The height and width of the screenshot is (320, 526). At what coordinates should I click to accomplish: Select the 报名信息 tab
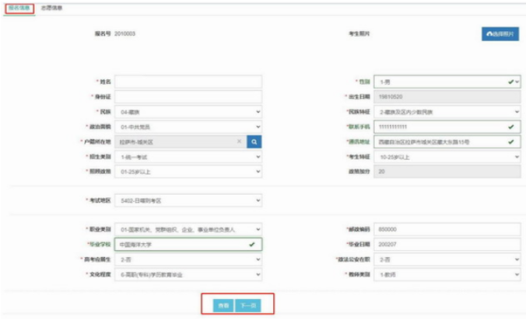coord(19,8)
